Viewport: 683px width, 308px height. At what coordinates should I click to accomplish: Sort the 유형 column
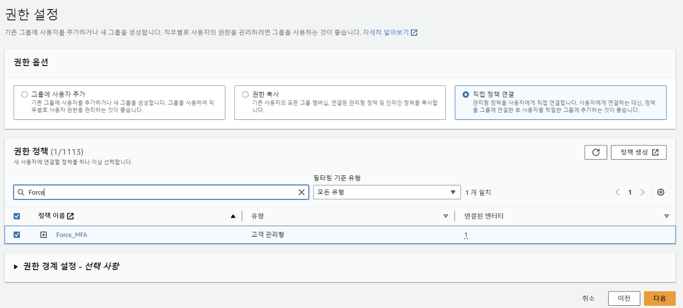pyautogui.click(x=446, y=216)
